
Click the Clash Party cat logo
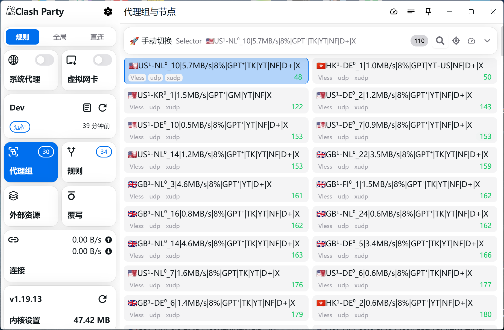point(11,11)
